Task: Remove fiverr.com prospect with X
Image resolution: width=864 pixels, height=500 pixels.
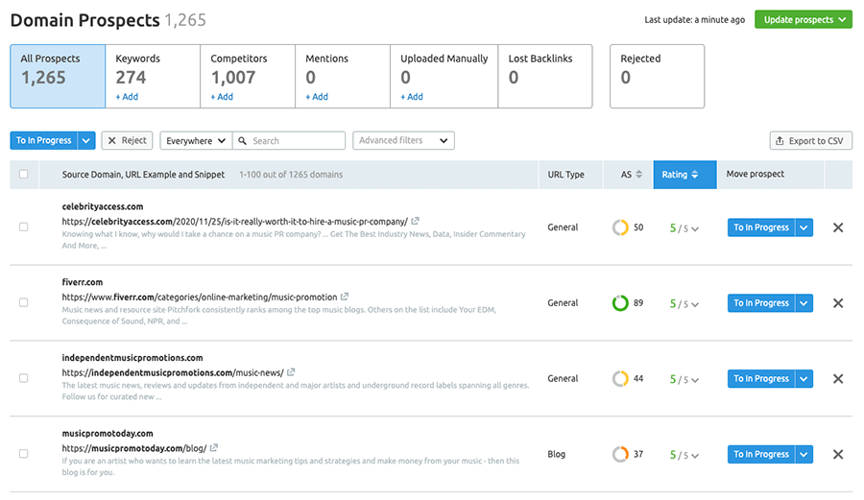Action: [838, 303]
